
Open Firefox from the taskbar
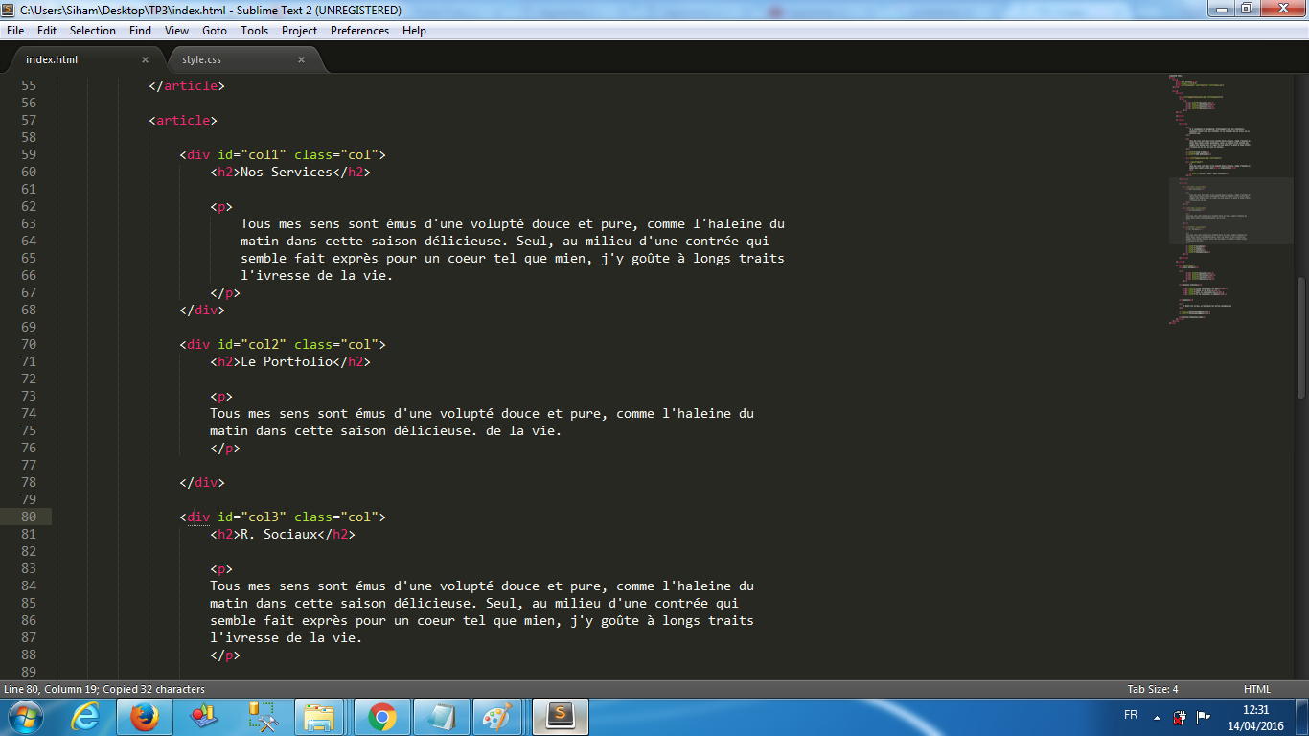[x=144, y=716]
